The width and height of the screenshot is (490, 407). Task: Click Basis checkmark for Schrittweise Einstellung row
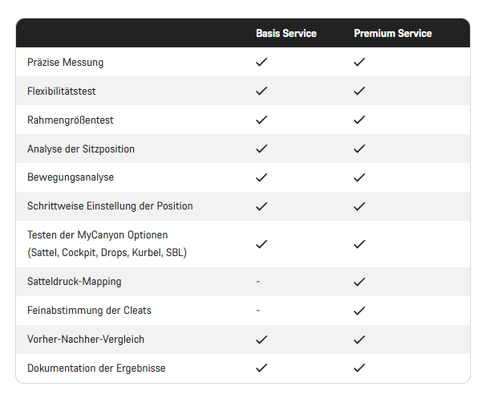coord(261,206)
